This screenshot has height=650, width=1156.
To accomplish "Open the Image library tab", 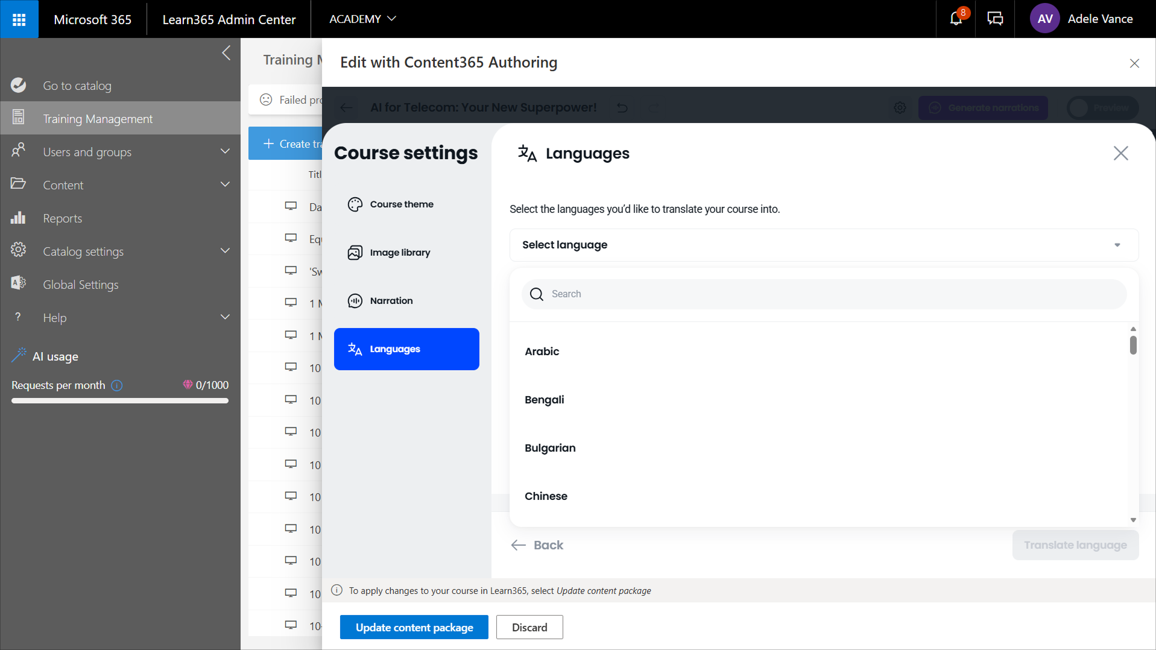I will (x=399, y=253).
